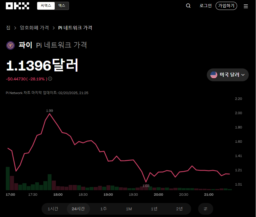The height and width of the screenshot is (217, 256).
Task: Select the 1년 time range tab
Action: (154, 209)
